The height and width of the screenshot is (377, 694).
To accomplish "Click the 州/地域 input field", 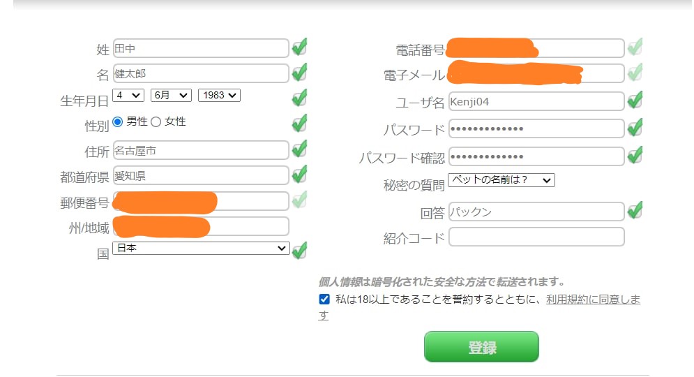I will [x=201, y=226].
